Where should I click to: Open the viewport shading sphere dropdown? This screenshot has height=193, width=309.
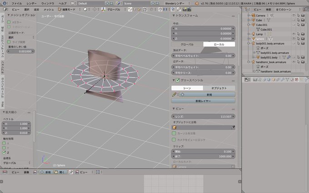(x=86, y=9)
